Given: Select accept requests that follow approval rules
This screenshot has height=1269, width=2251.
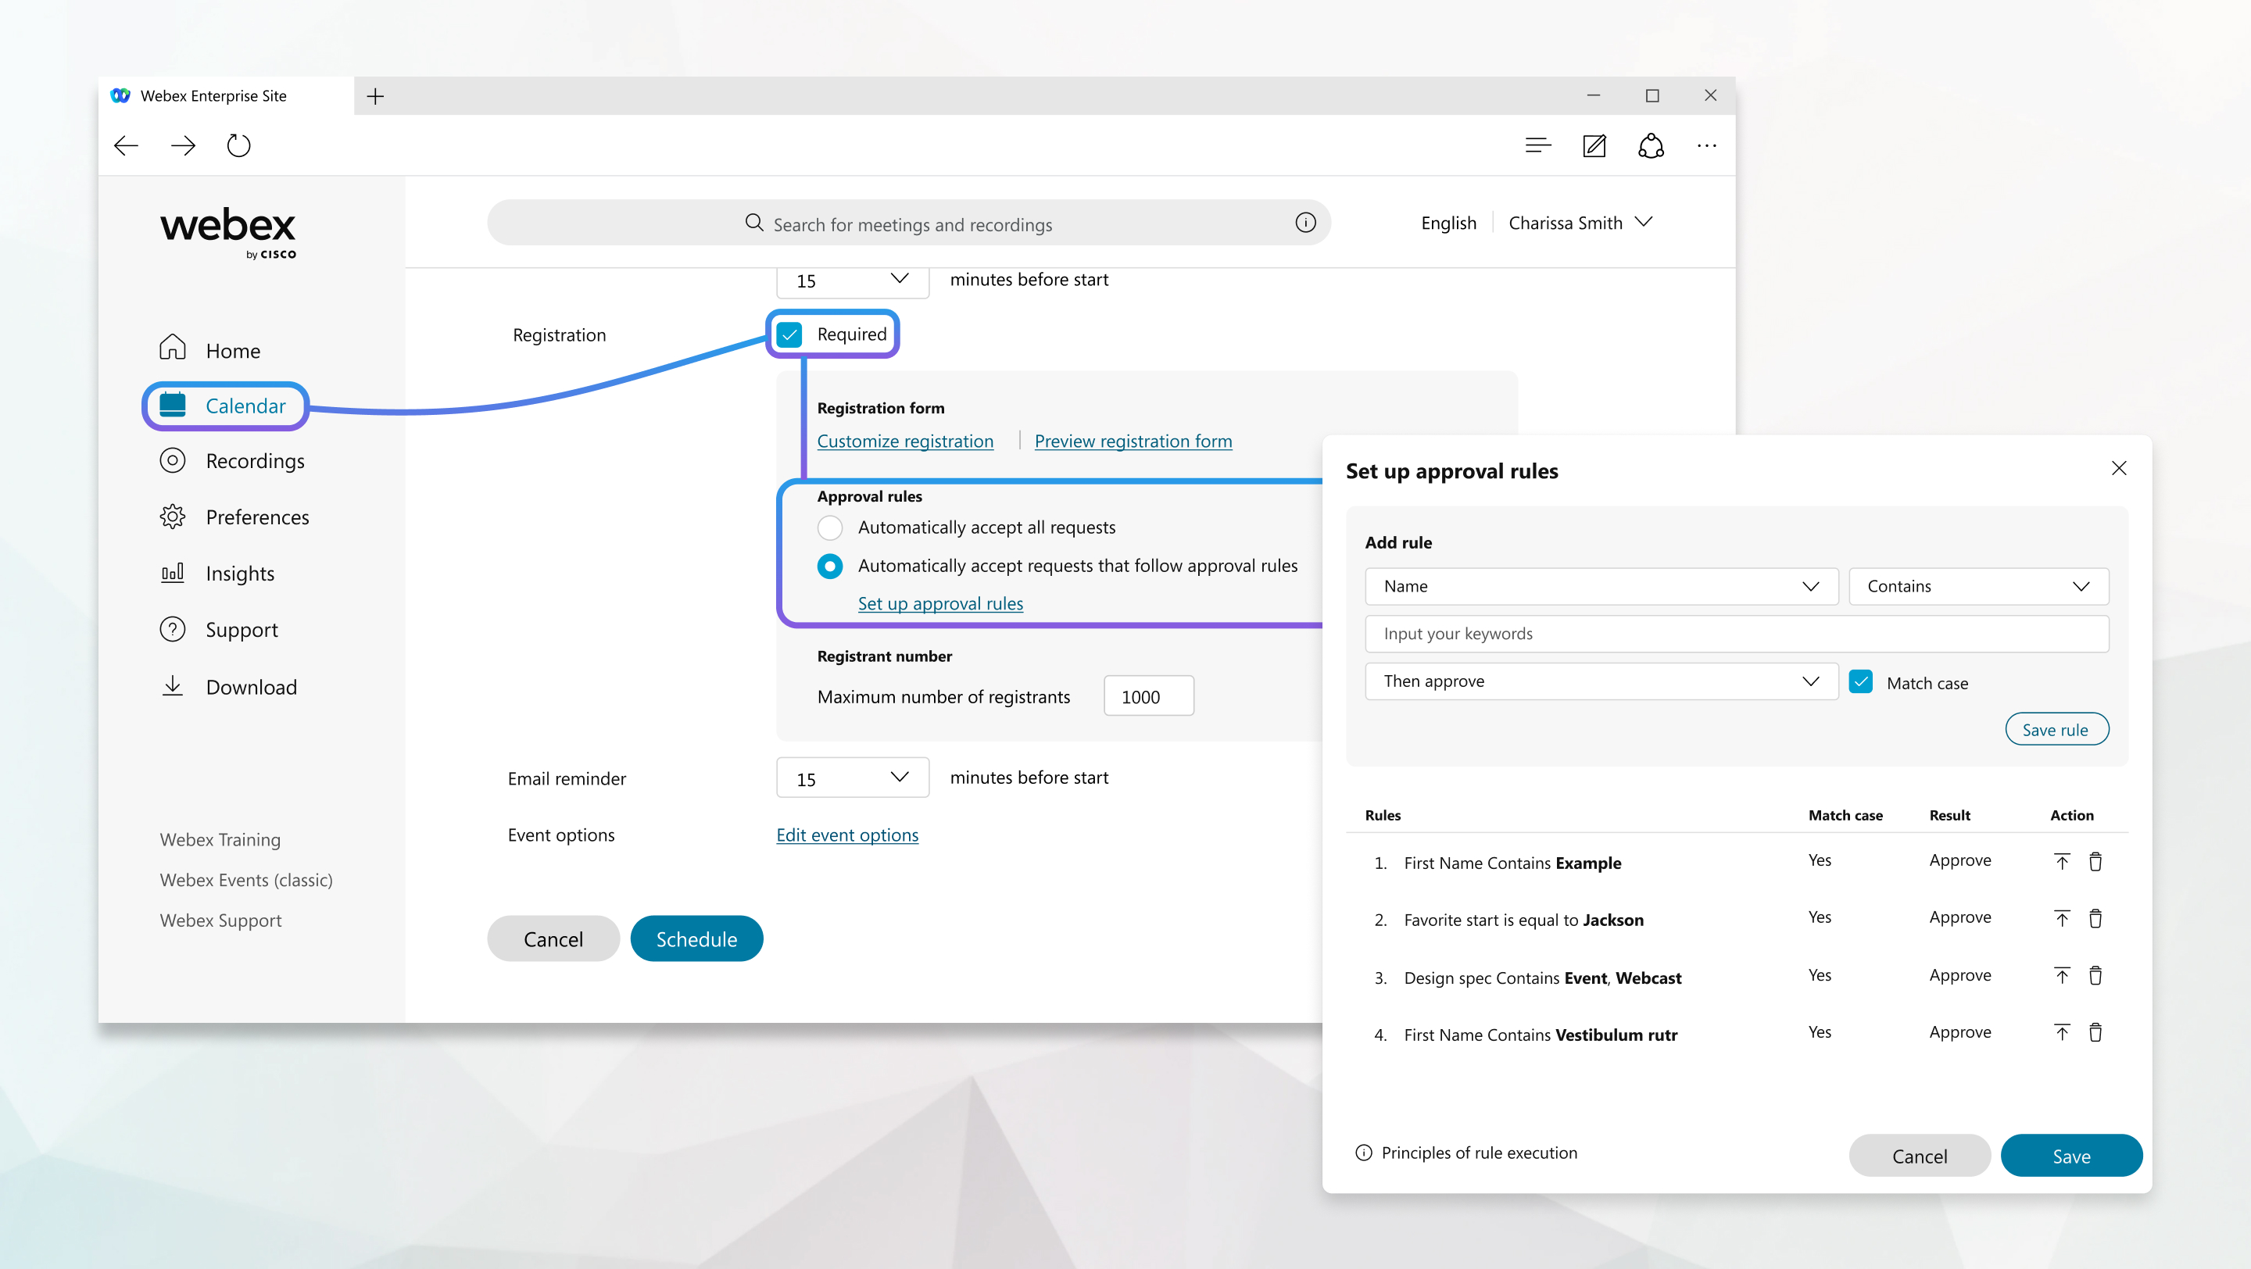Looking at the screenshot, I should point(829,566).
